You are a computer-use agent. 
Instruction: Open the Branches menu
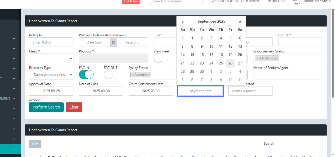point(276,1)
